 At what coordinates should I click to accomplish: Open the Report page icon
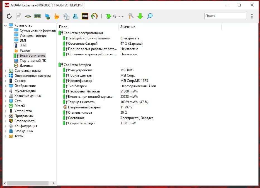tap(18, 16)
